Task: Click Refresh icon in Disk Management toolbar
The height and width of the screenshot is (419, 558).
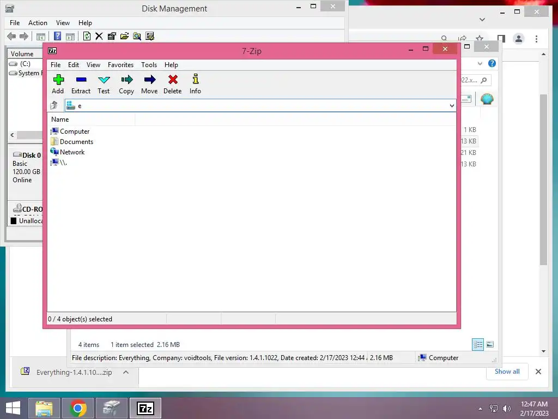Action: [x=87, y=36]
